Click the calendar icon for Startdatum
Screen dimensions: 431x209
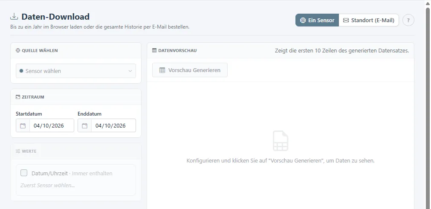[23, 126]
